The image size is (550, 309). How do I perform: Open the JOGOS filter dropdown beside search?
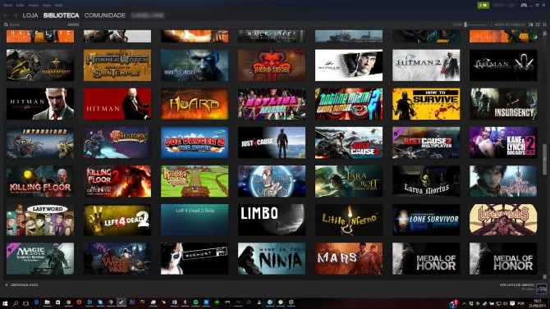coord(73,25)
